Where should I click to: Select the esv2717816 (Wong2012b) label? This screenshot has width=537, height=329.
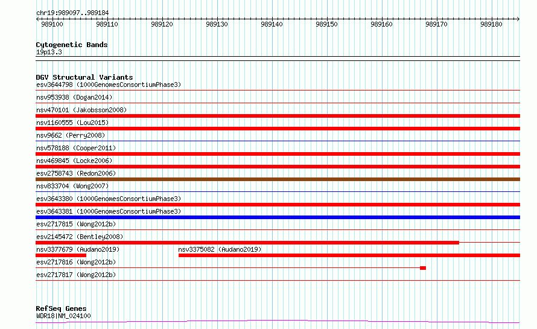(76, 262)
